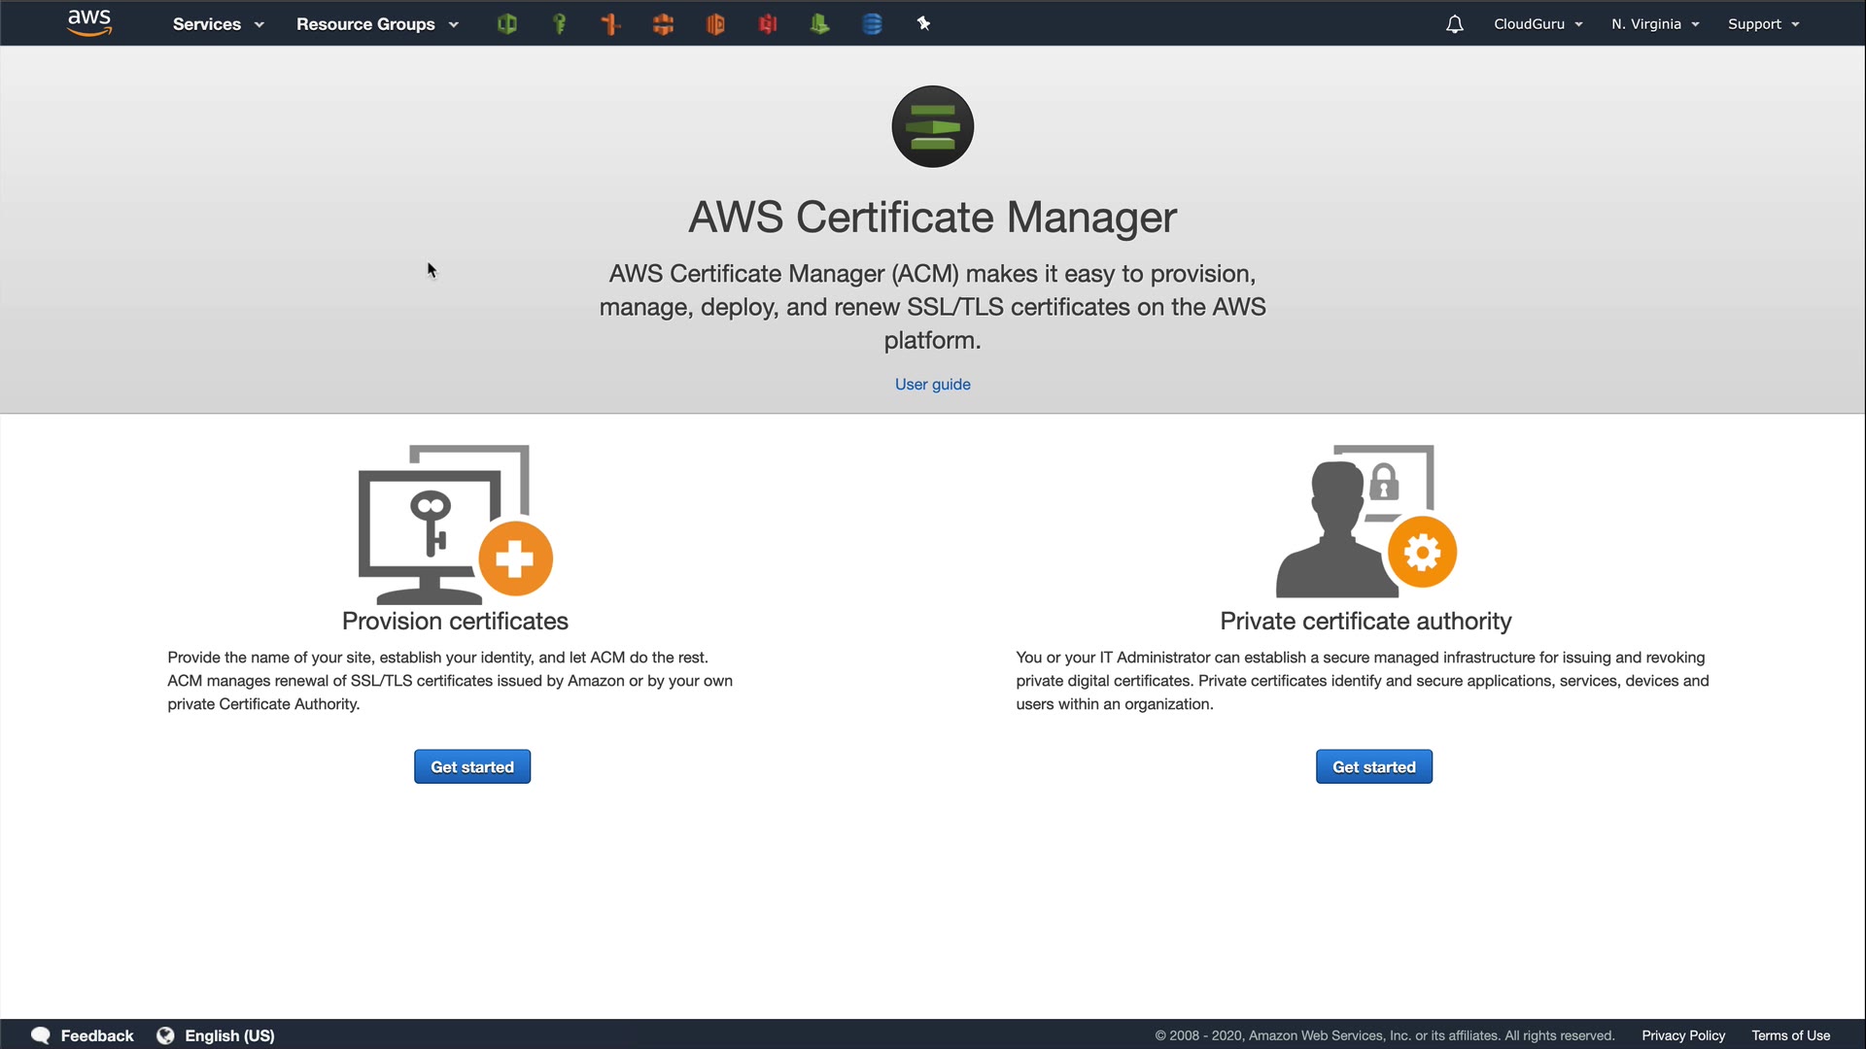Click Get started under Private certificate authority
1866x1049 pixels.
pos(1373,766)
